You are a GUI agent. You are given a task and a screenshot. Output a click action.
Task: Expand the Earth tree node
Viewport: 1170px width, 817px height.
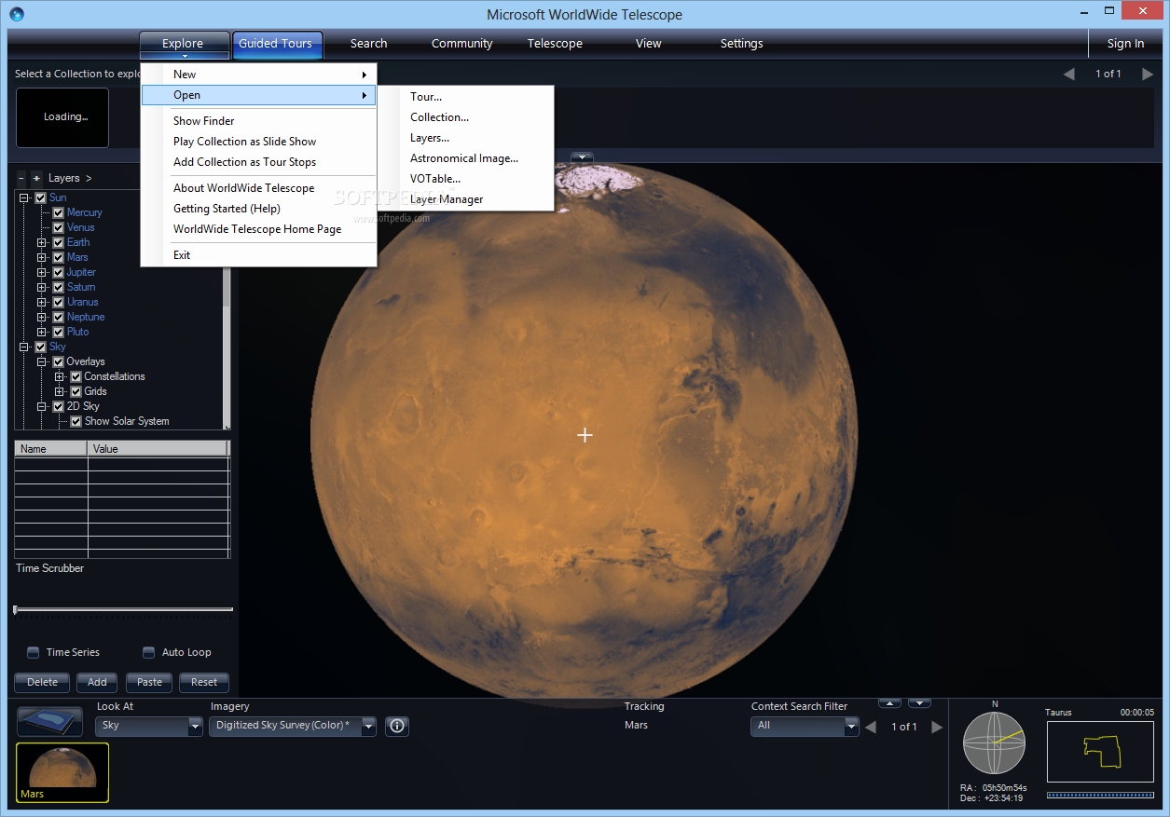pyautogui.click(x=42, y=242)
